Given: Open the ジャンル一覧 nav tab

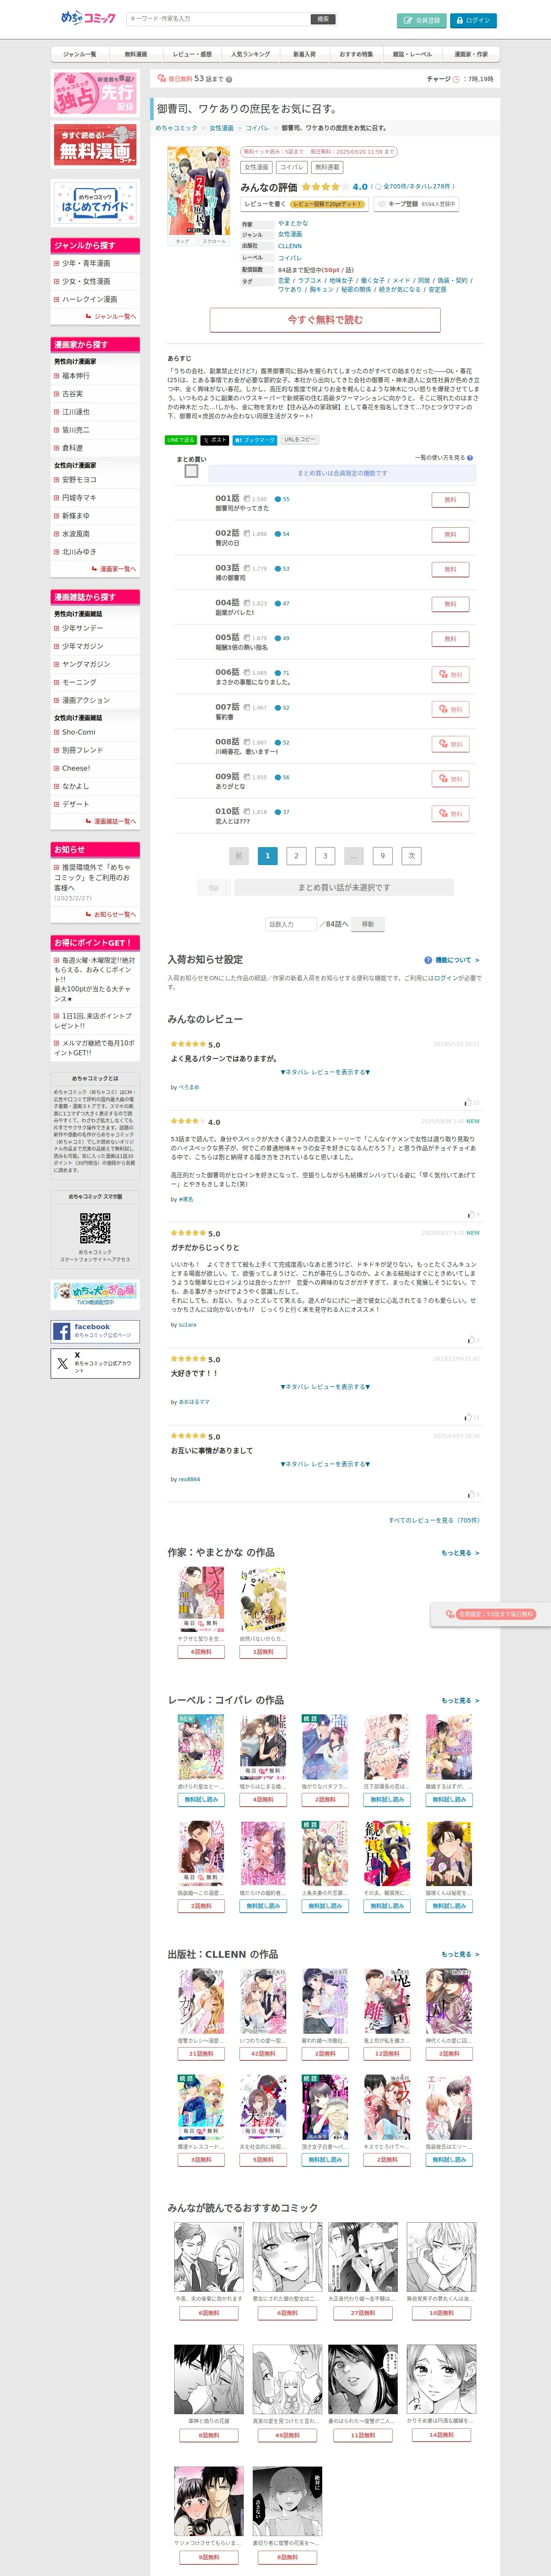Looking at the screenshot, I should (x=79, y=54).
